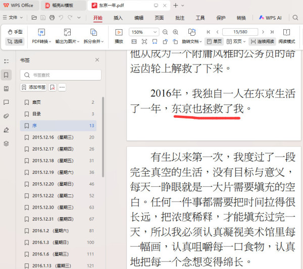This screenshot has width=303, height=269.
Task: Expand the 双页 options arrow
Action: click(x=244, y=42)
